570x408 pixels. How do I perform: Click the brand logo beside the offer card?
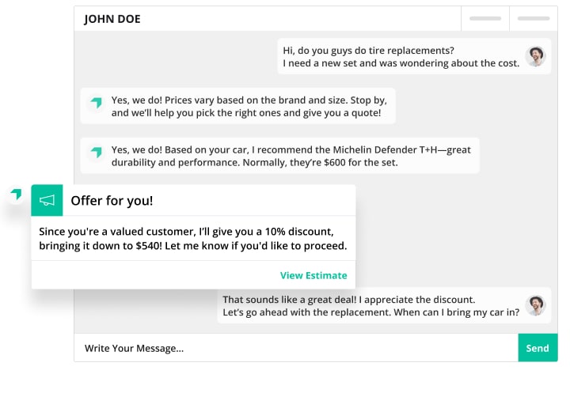pyautogui.click(x=16, y=195)
